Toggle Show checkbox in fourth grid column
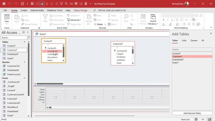Viewport: 215px width, 121px height. (x=114, y=97)
